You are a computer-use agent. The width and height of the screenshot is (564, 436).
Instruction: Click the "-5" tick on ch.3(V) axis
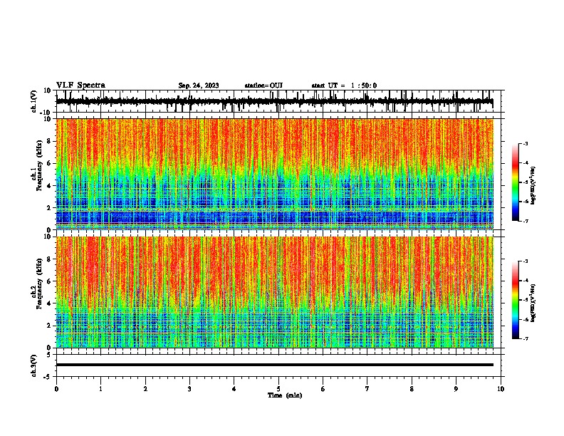point(48,377)
